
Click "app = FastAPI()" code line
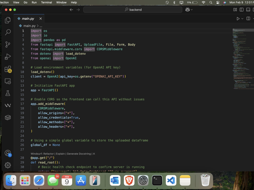(44, 90)
